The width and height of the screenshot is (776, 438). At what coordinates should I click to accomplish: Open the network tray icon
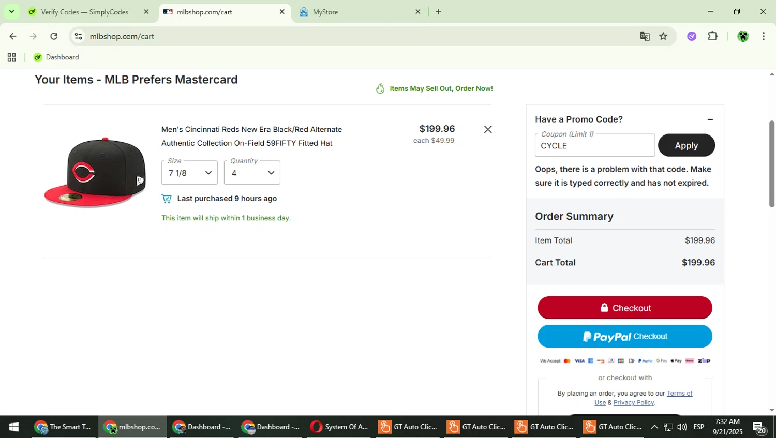[668, 427]
